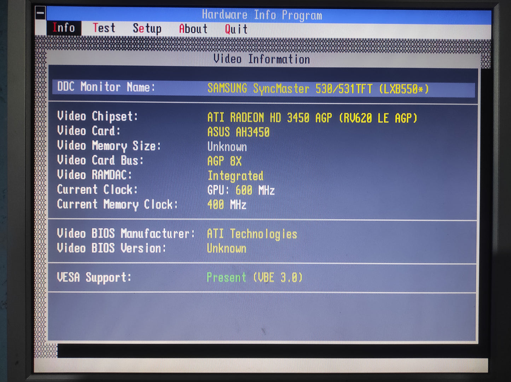Screen dimensions: 511x382
Task: Click the ATI Technologies BIOS manufacturer value
Action: pos(252,234)
